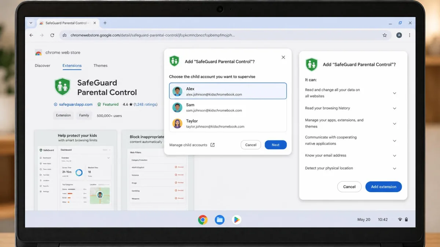Open the tab search dropdown arrow

[x=31, y=23]
